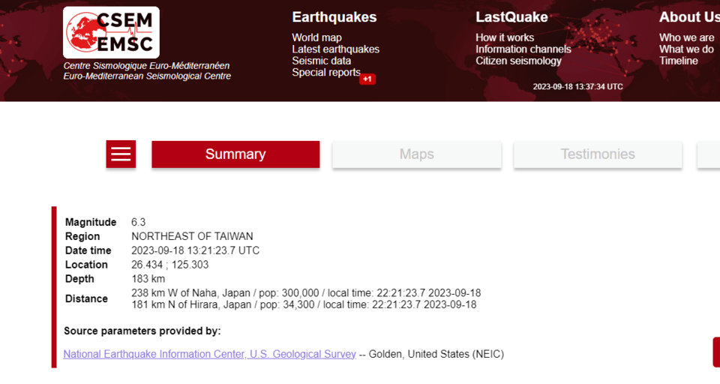The height and width of the screenshot is (384, 720).
Task: Open the Testimonies tab
Action: (598, 154)
